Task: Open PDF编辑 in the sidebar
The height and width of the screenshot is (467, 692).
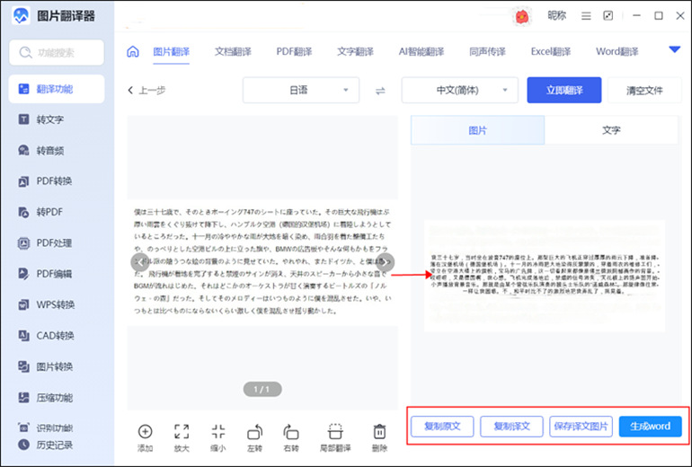Action: pyautogui.click(x=45, y=274)
